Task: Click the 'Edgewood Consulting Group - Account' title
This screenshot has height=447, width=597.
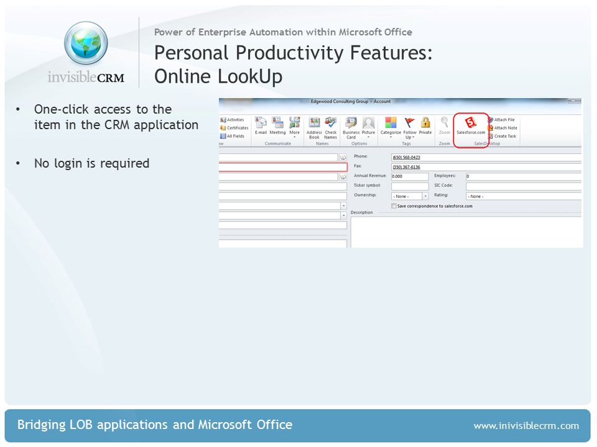Action: (351, 101)
